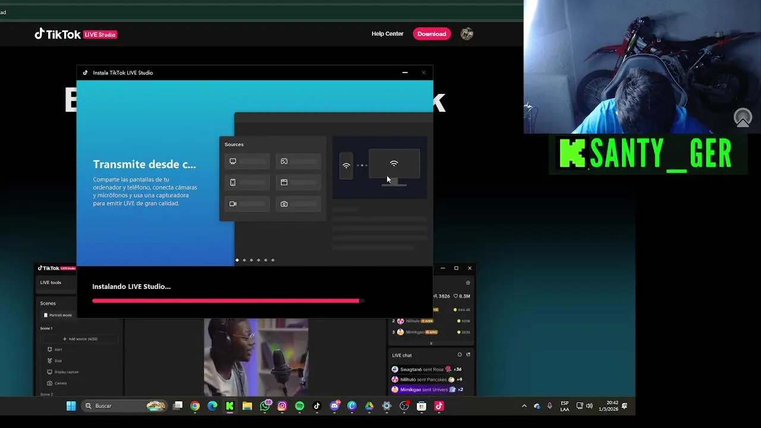The image size is (761, 428).
Task: Click "Add source (4/20)" in the preview
Action: tap(80, 339)
